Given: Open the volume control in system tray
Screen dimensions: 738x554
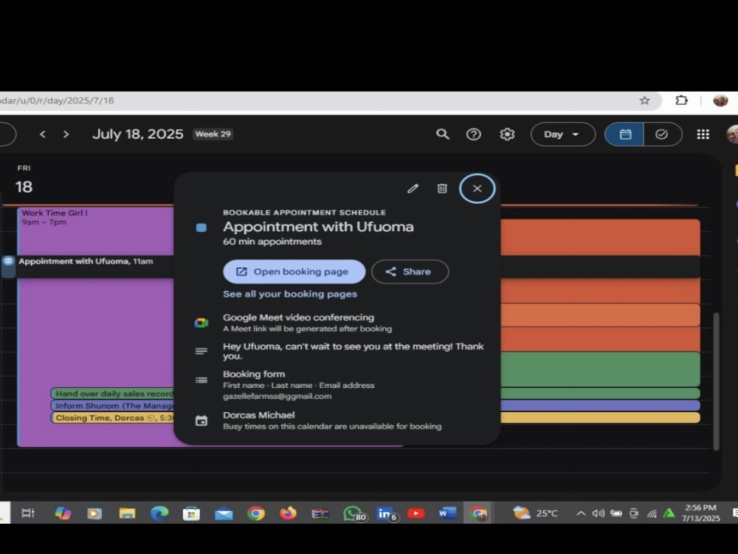Looking at the screenshot, I should coord(599,513).
